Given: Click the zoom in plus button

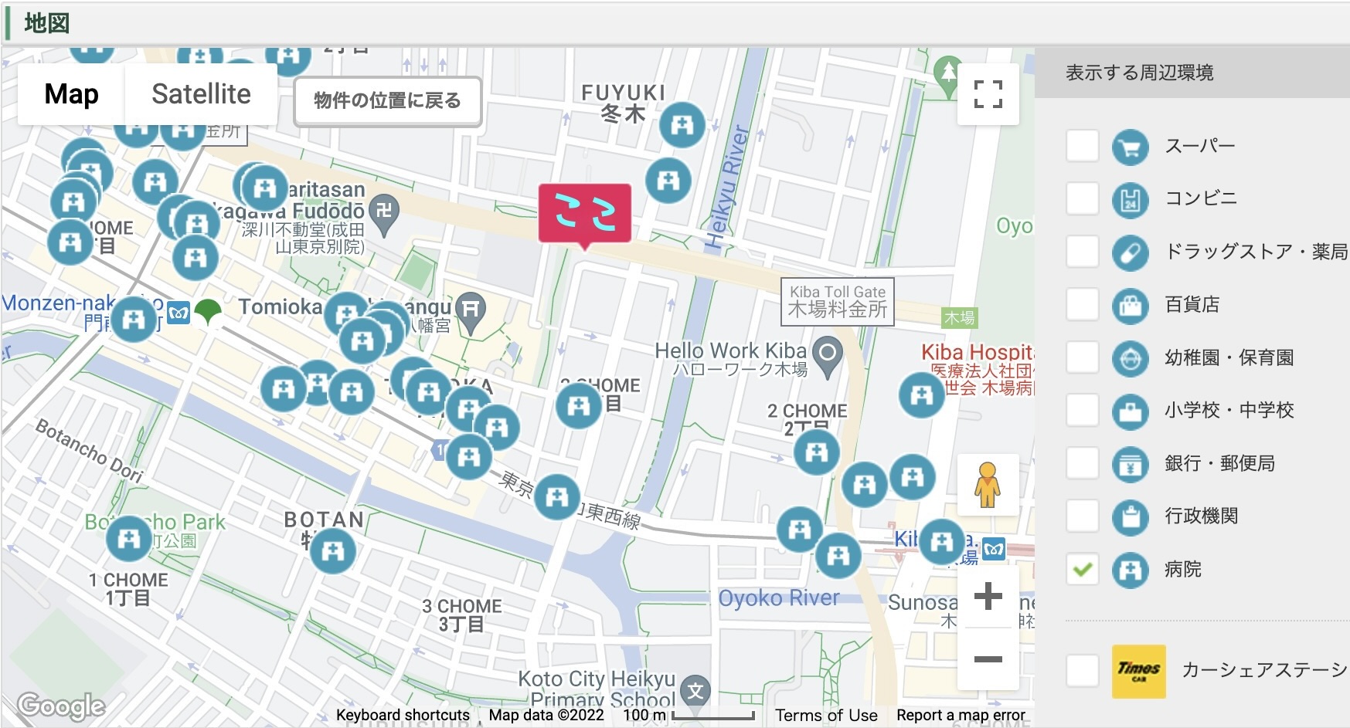Looking at the screenshot, I should tap(988, 596).
